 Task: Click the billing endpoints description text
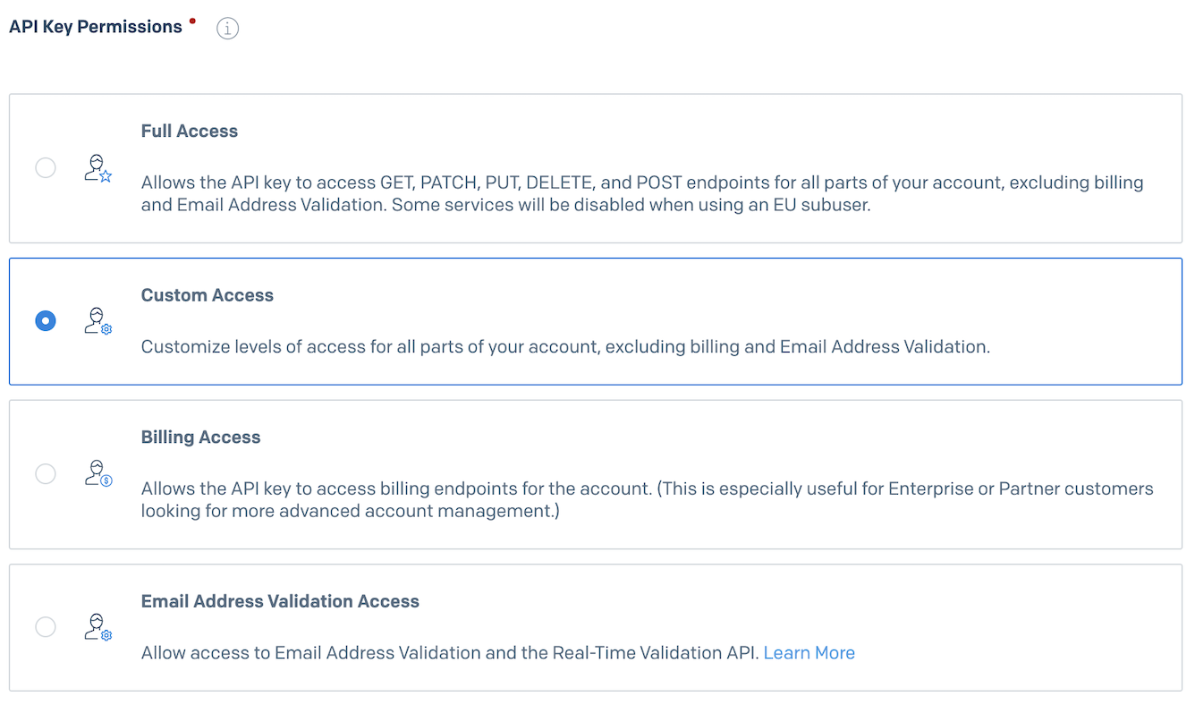coord(648,500)
